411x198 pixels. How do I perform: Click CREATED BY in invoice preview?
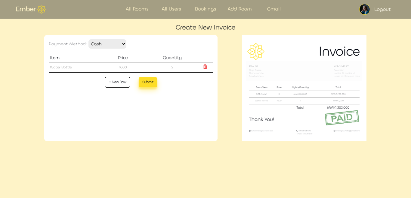click(x=341, y=66)
